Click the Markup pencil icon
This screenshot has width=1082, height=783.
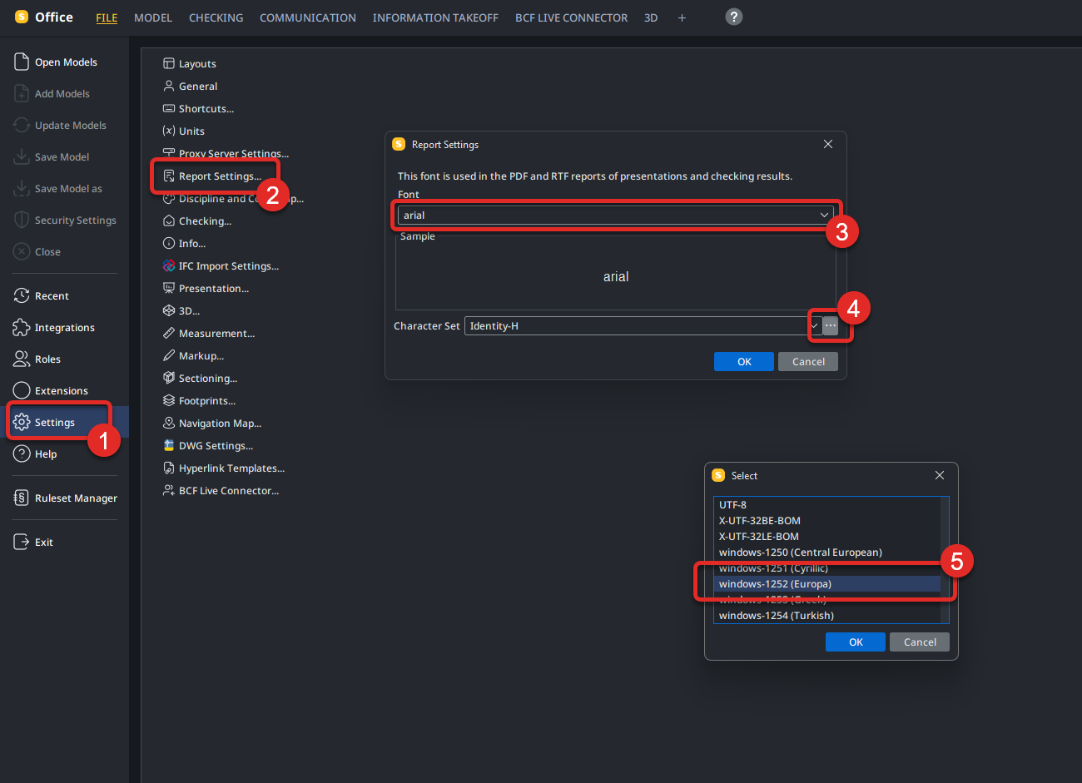point(169,355)
